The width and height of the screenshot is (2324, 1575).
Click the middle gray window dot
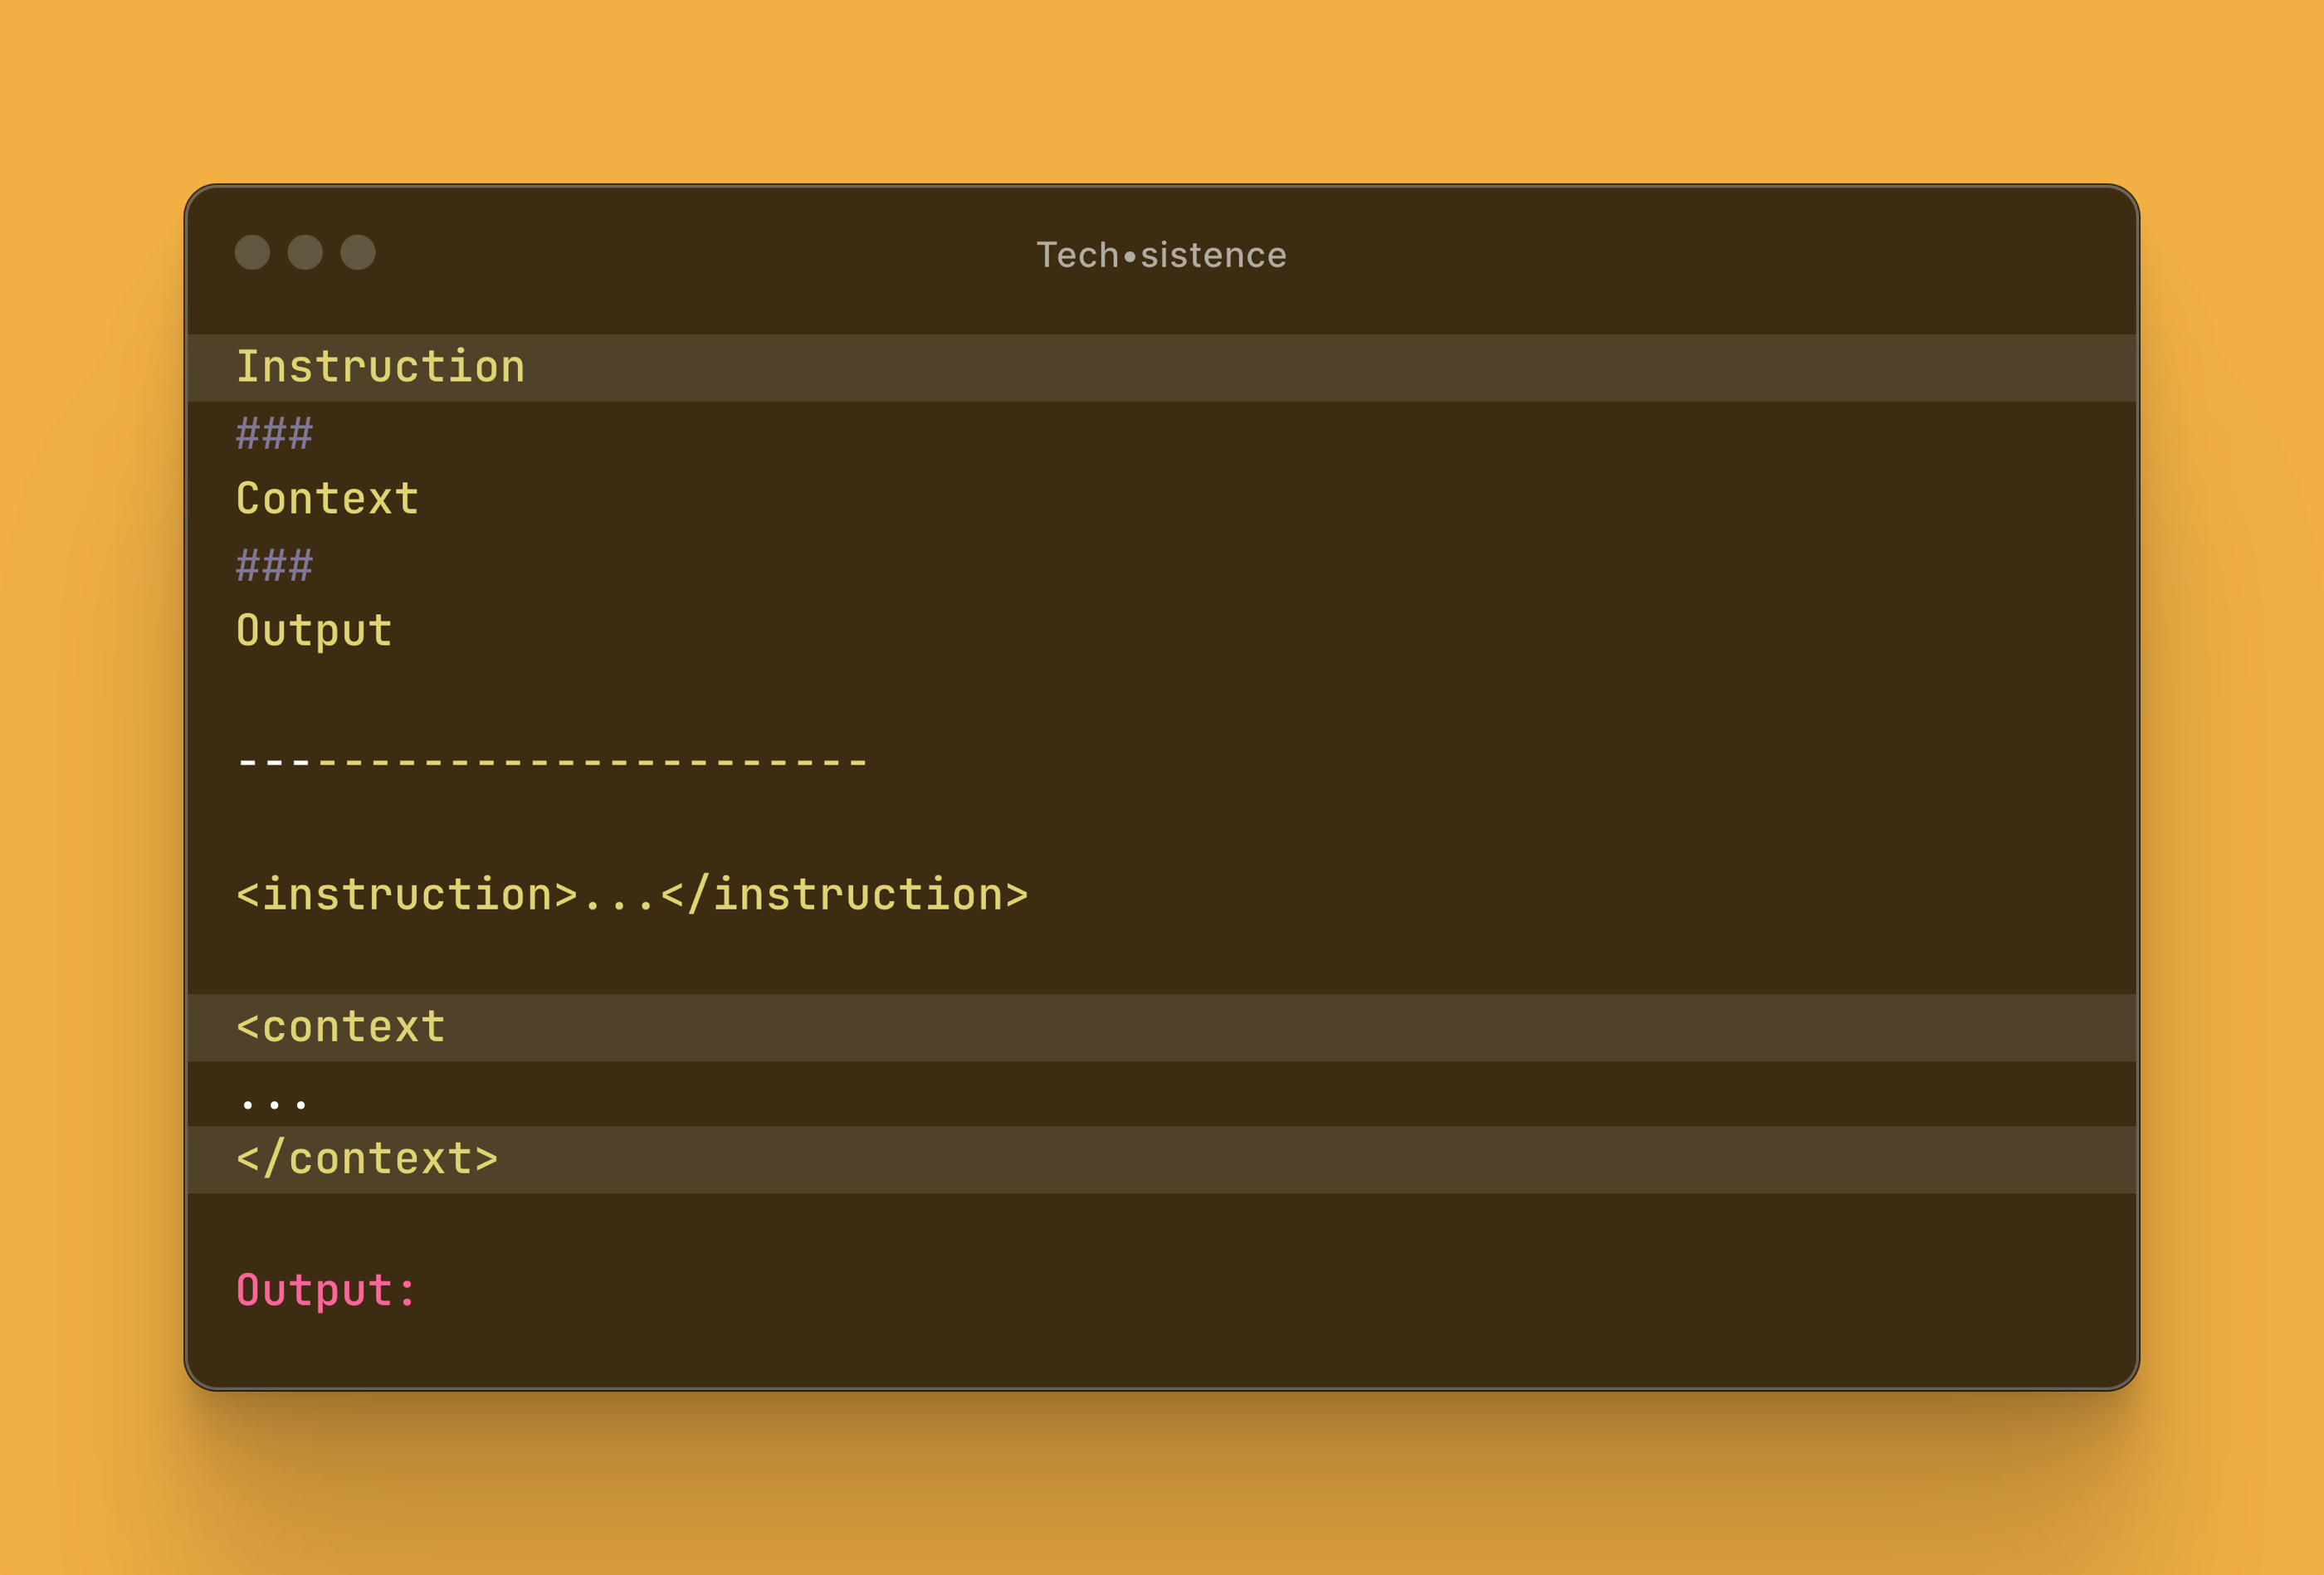[305, 252]
